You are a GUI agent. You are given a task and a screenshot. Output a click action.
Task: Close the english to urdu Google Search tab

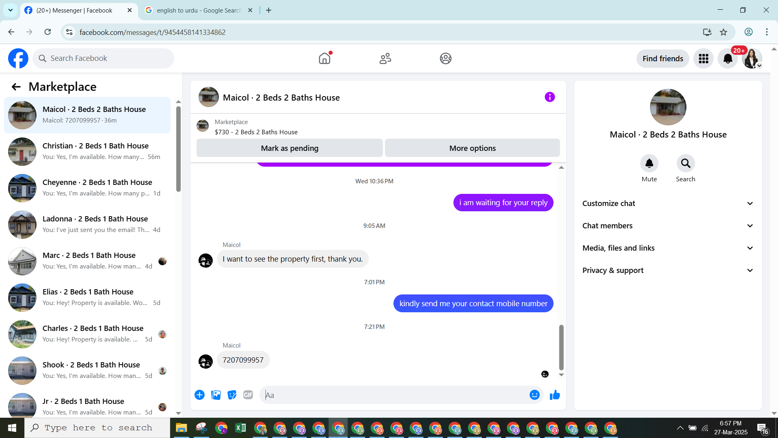pyautogui.click(x=250, y=11)
